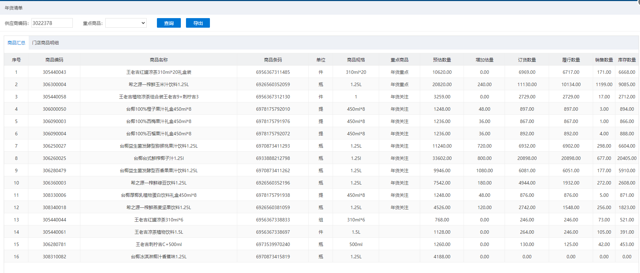
Task: Switch to the 门店商品明细 tab
Action: pyautogui.click(x=45, y=43)
